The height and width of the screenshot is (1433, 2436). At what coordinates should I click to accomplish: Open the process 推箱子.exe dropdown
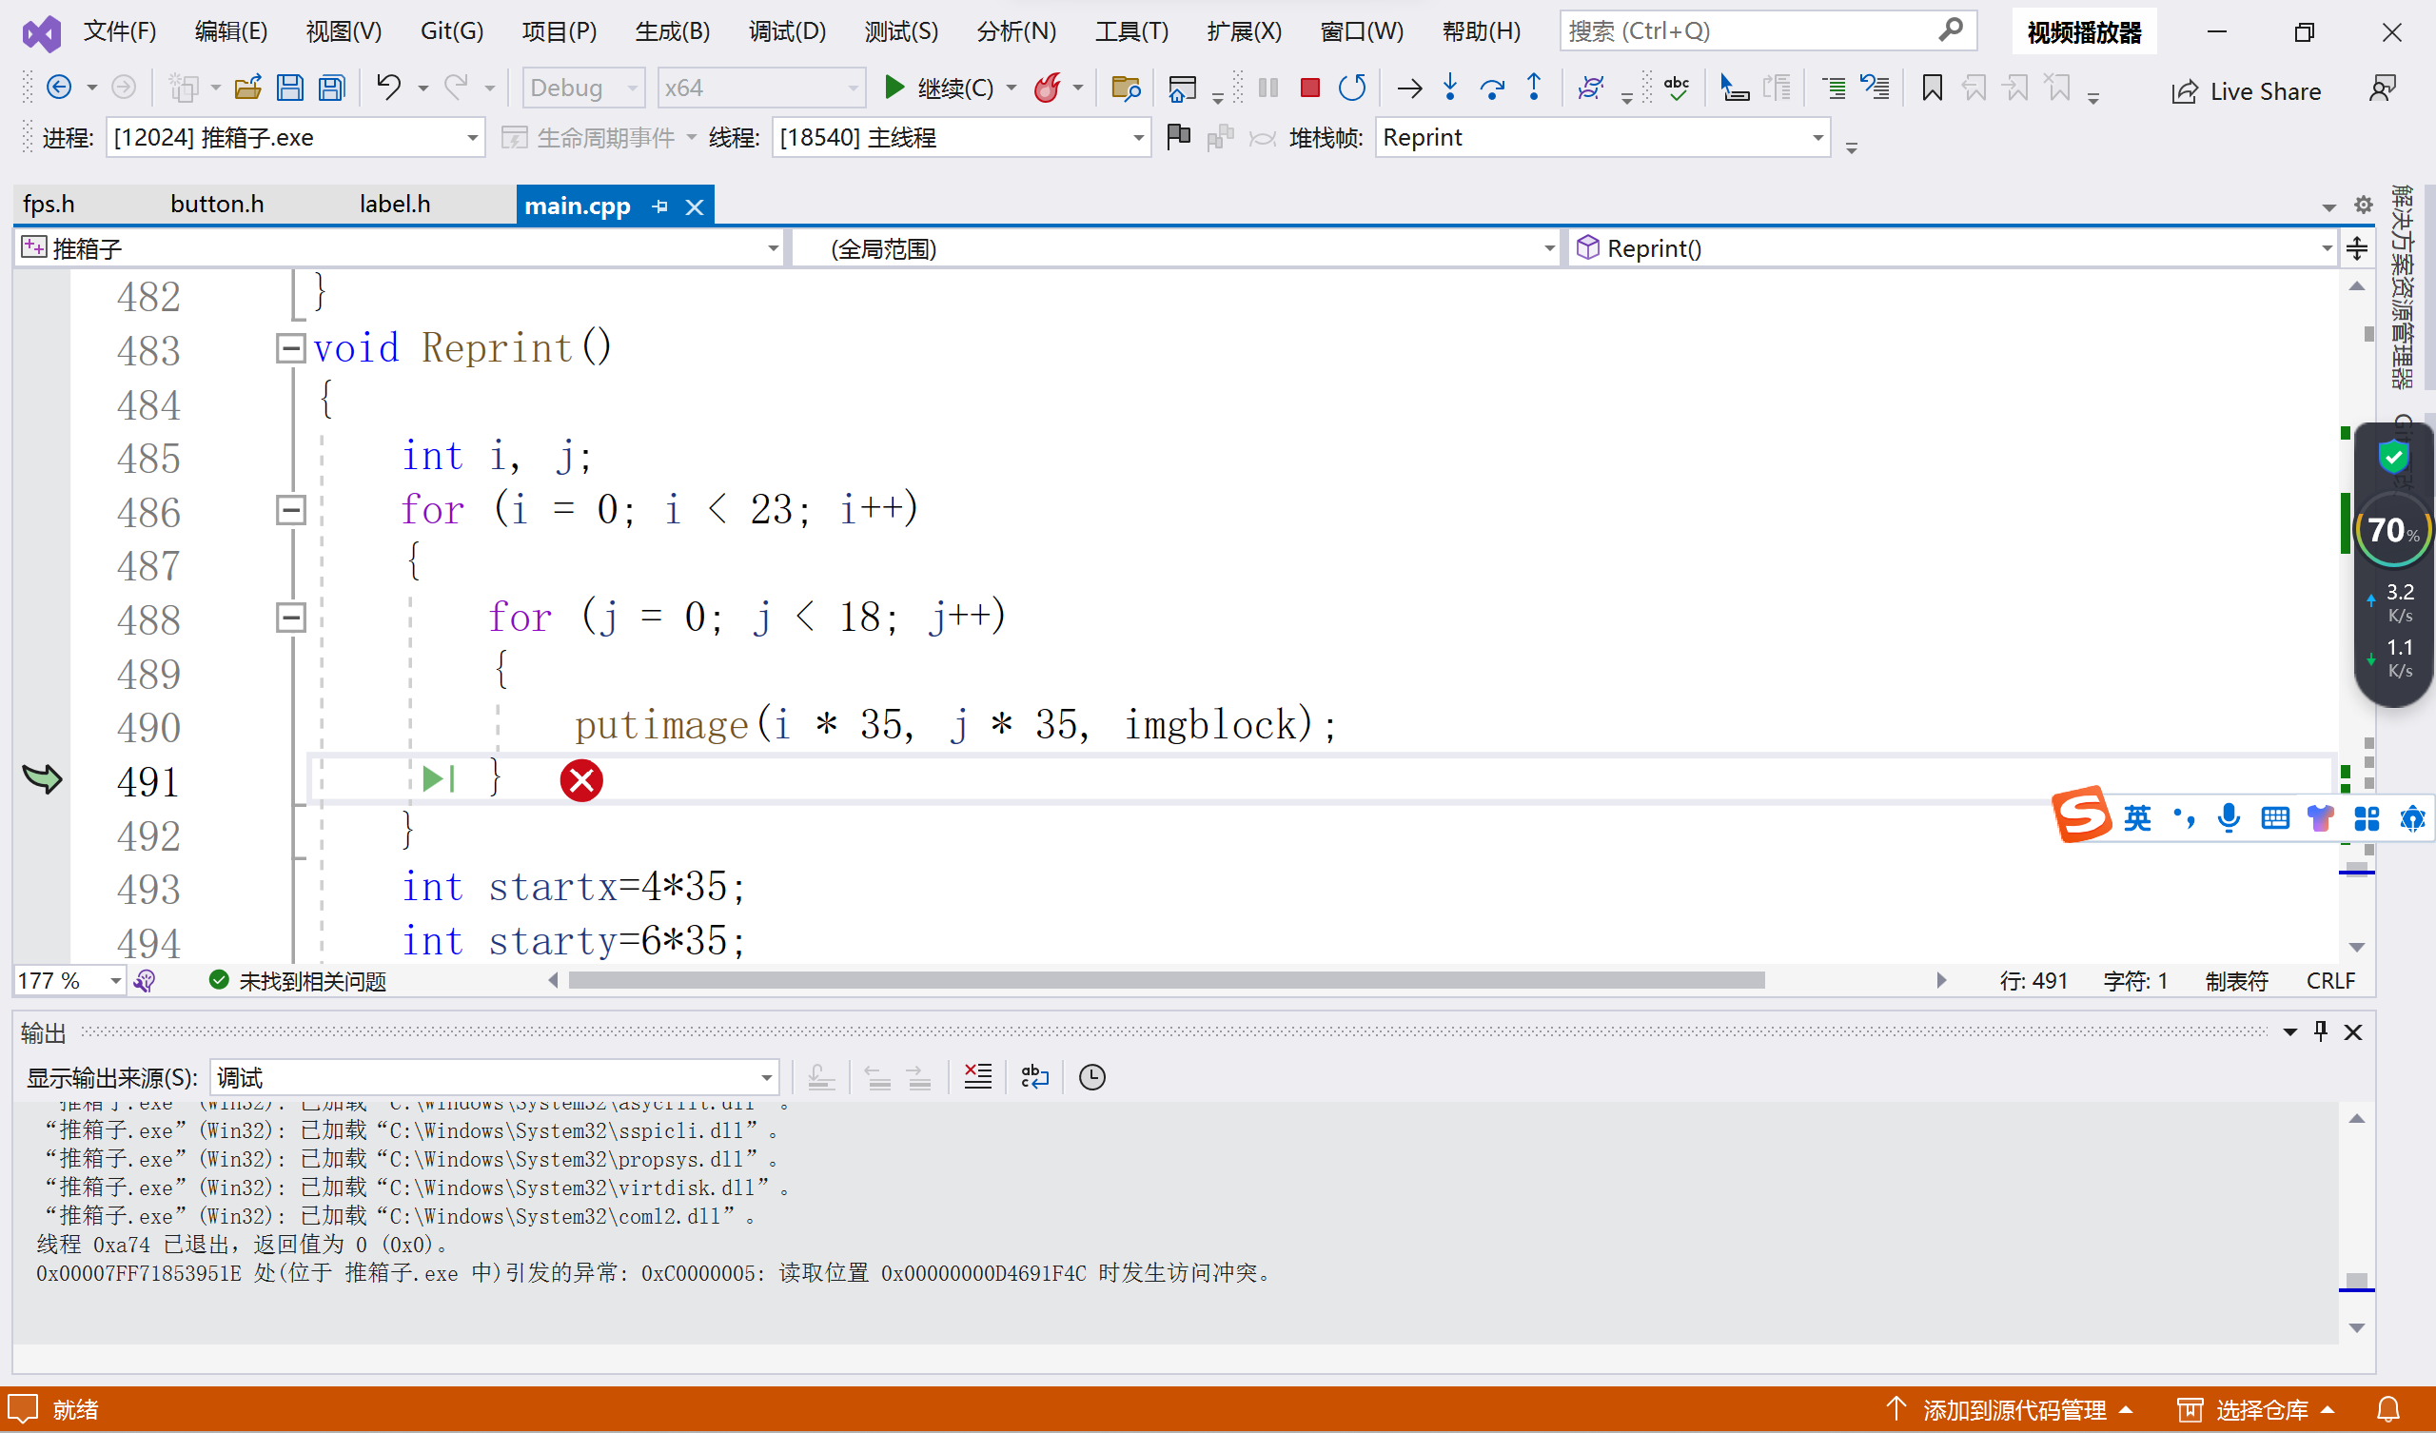click(x=472, y=138)
